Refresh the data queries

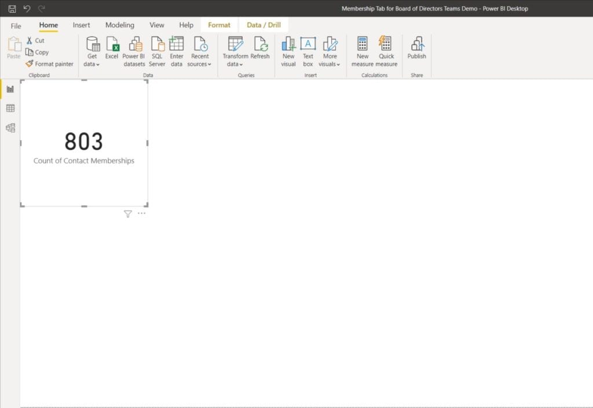[260, 48]
